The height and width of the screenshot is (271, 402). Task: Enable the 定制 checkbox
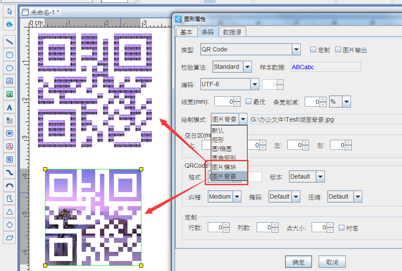[312, 49]
